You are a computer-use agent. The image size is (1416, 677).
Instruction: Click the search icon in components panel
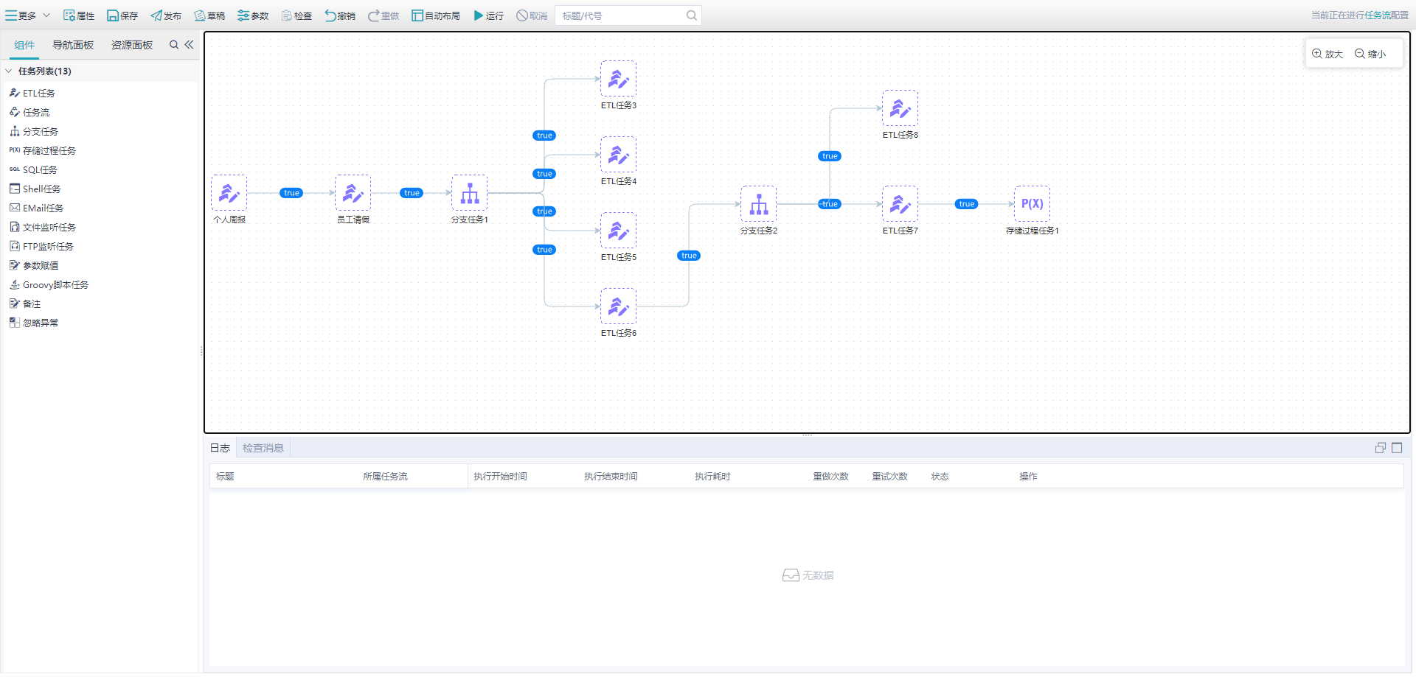[x=174, y=45]
